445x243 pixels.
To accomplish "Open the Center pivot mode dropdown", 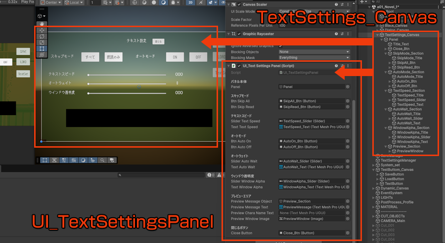I will coord(51,2).
